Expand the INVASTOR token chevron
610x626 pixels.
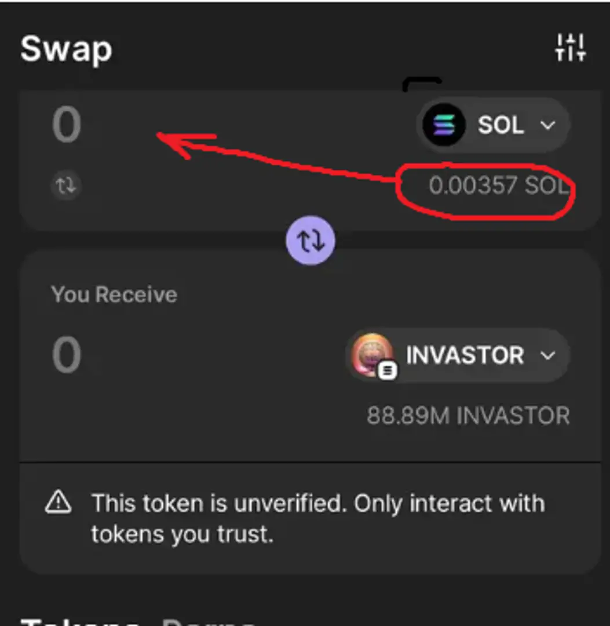click(547, 355)
